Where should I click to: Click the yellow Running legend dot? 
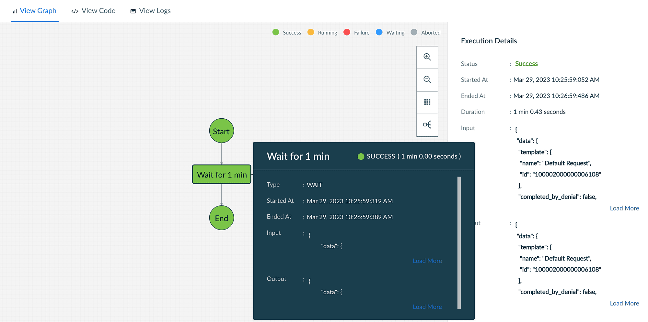pos(310,32)
